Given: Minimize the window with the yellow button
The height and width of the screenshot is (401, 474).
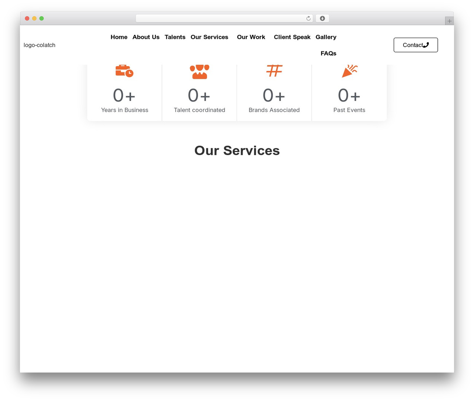Looking at the screenshot, I should [x=34, y=18].
